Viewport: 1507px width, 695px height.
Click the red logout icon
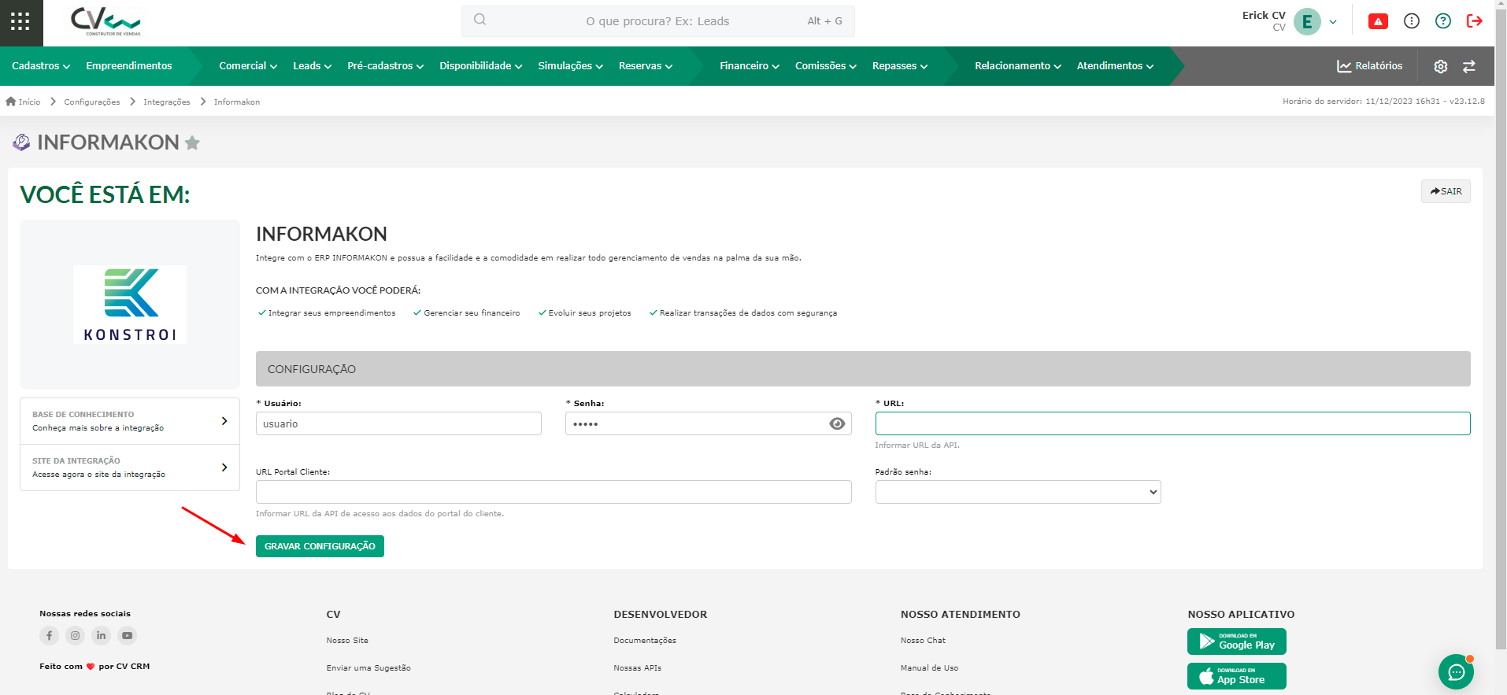tap(1475, 21)
